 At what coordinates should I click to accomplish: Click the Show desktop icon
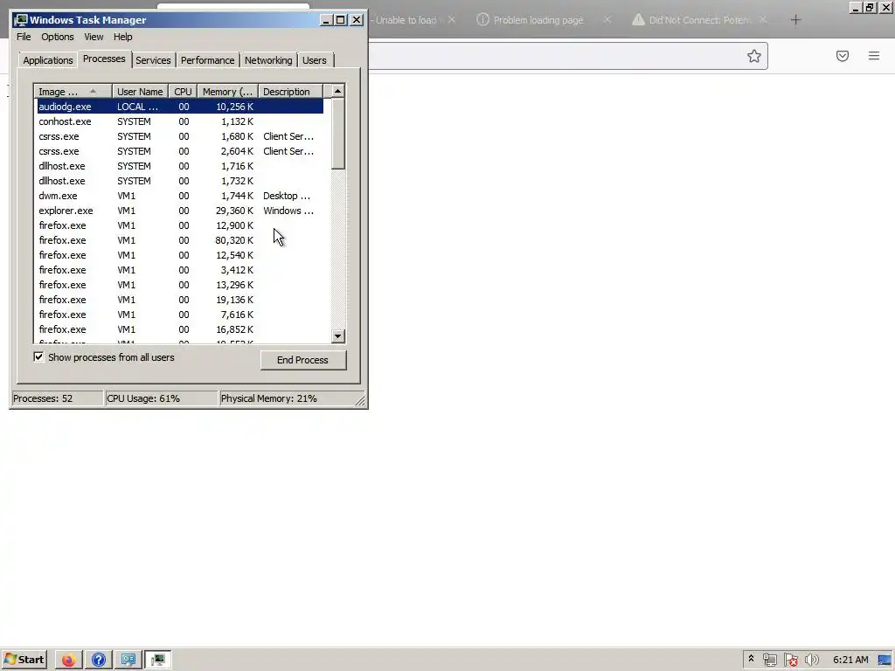[886, 660]
